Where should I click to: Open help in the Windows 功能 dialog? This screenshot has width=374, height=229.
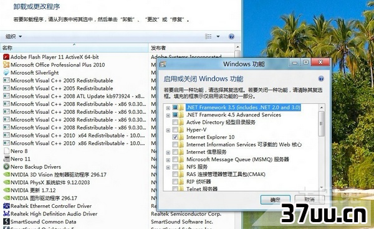(x=321, y=79)
